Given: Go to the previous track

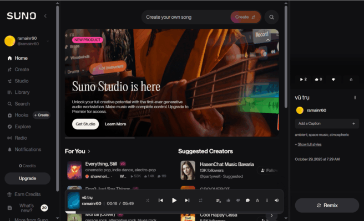Looking at the screenshot, I should coord(161,200).
